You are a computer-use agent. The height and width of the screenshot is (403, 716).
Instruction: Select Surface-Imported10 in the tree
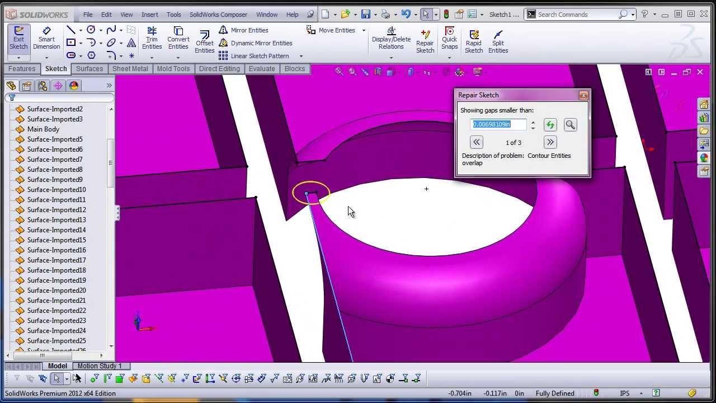[56, 190]
